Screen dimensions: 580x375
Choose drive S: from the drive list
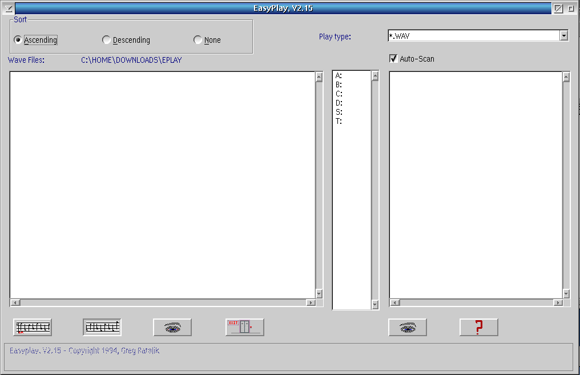[339, 112]
